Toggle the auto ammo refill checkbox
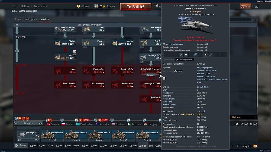Viewport: 271px width, 152px height. point(255,124)
